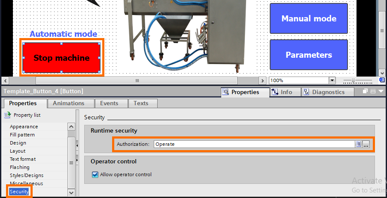
Task: Click the Manual mode button
Action: coord(309,18)
